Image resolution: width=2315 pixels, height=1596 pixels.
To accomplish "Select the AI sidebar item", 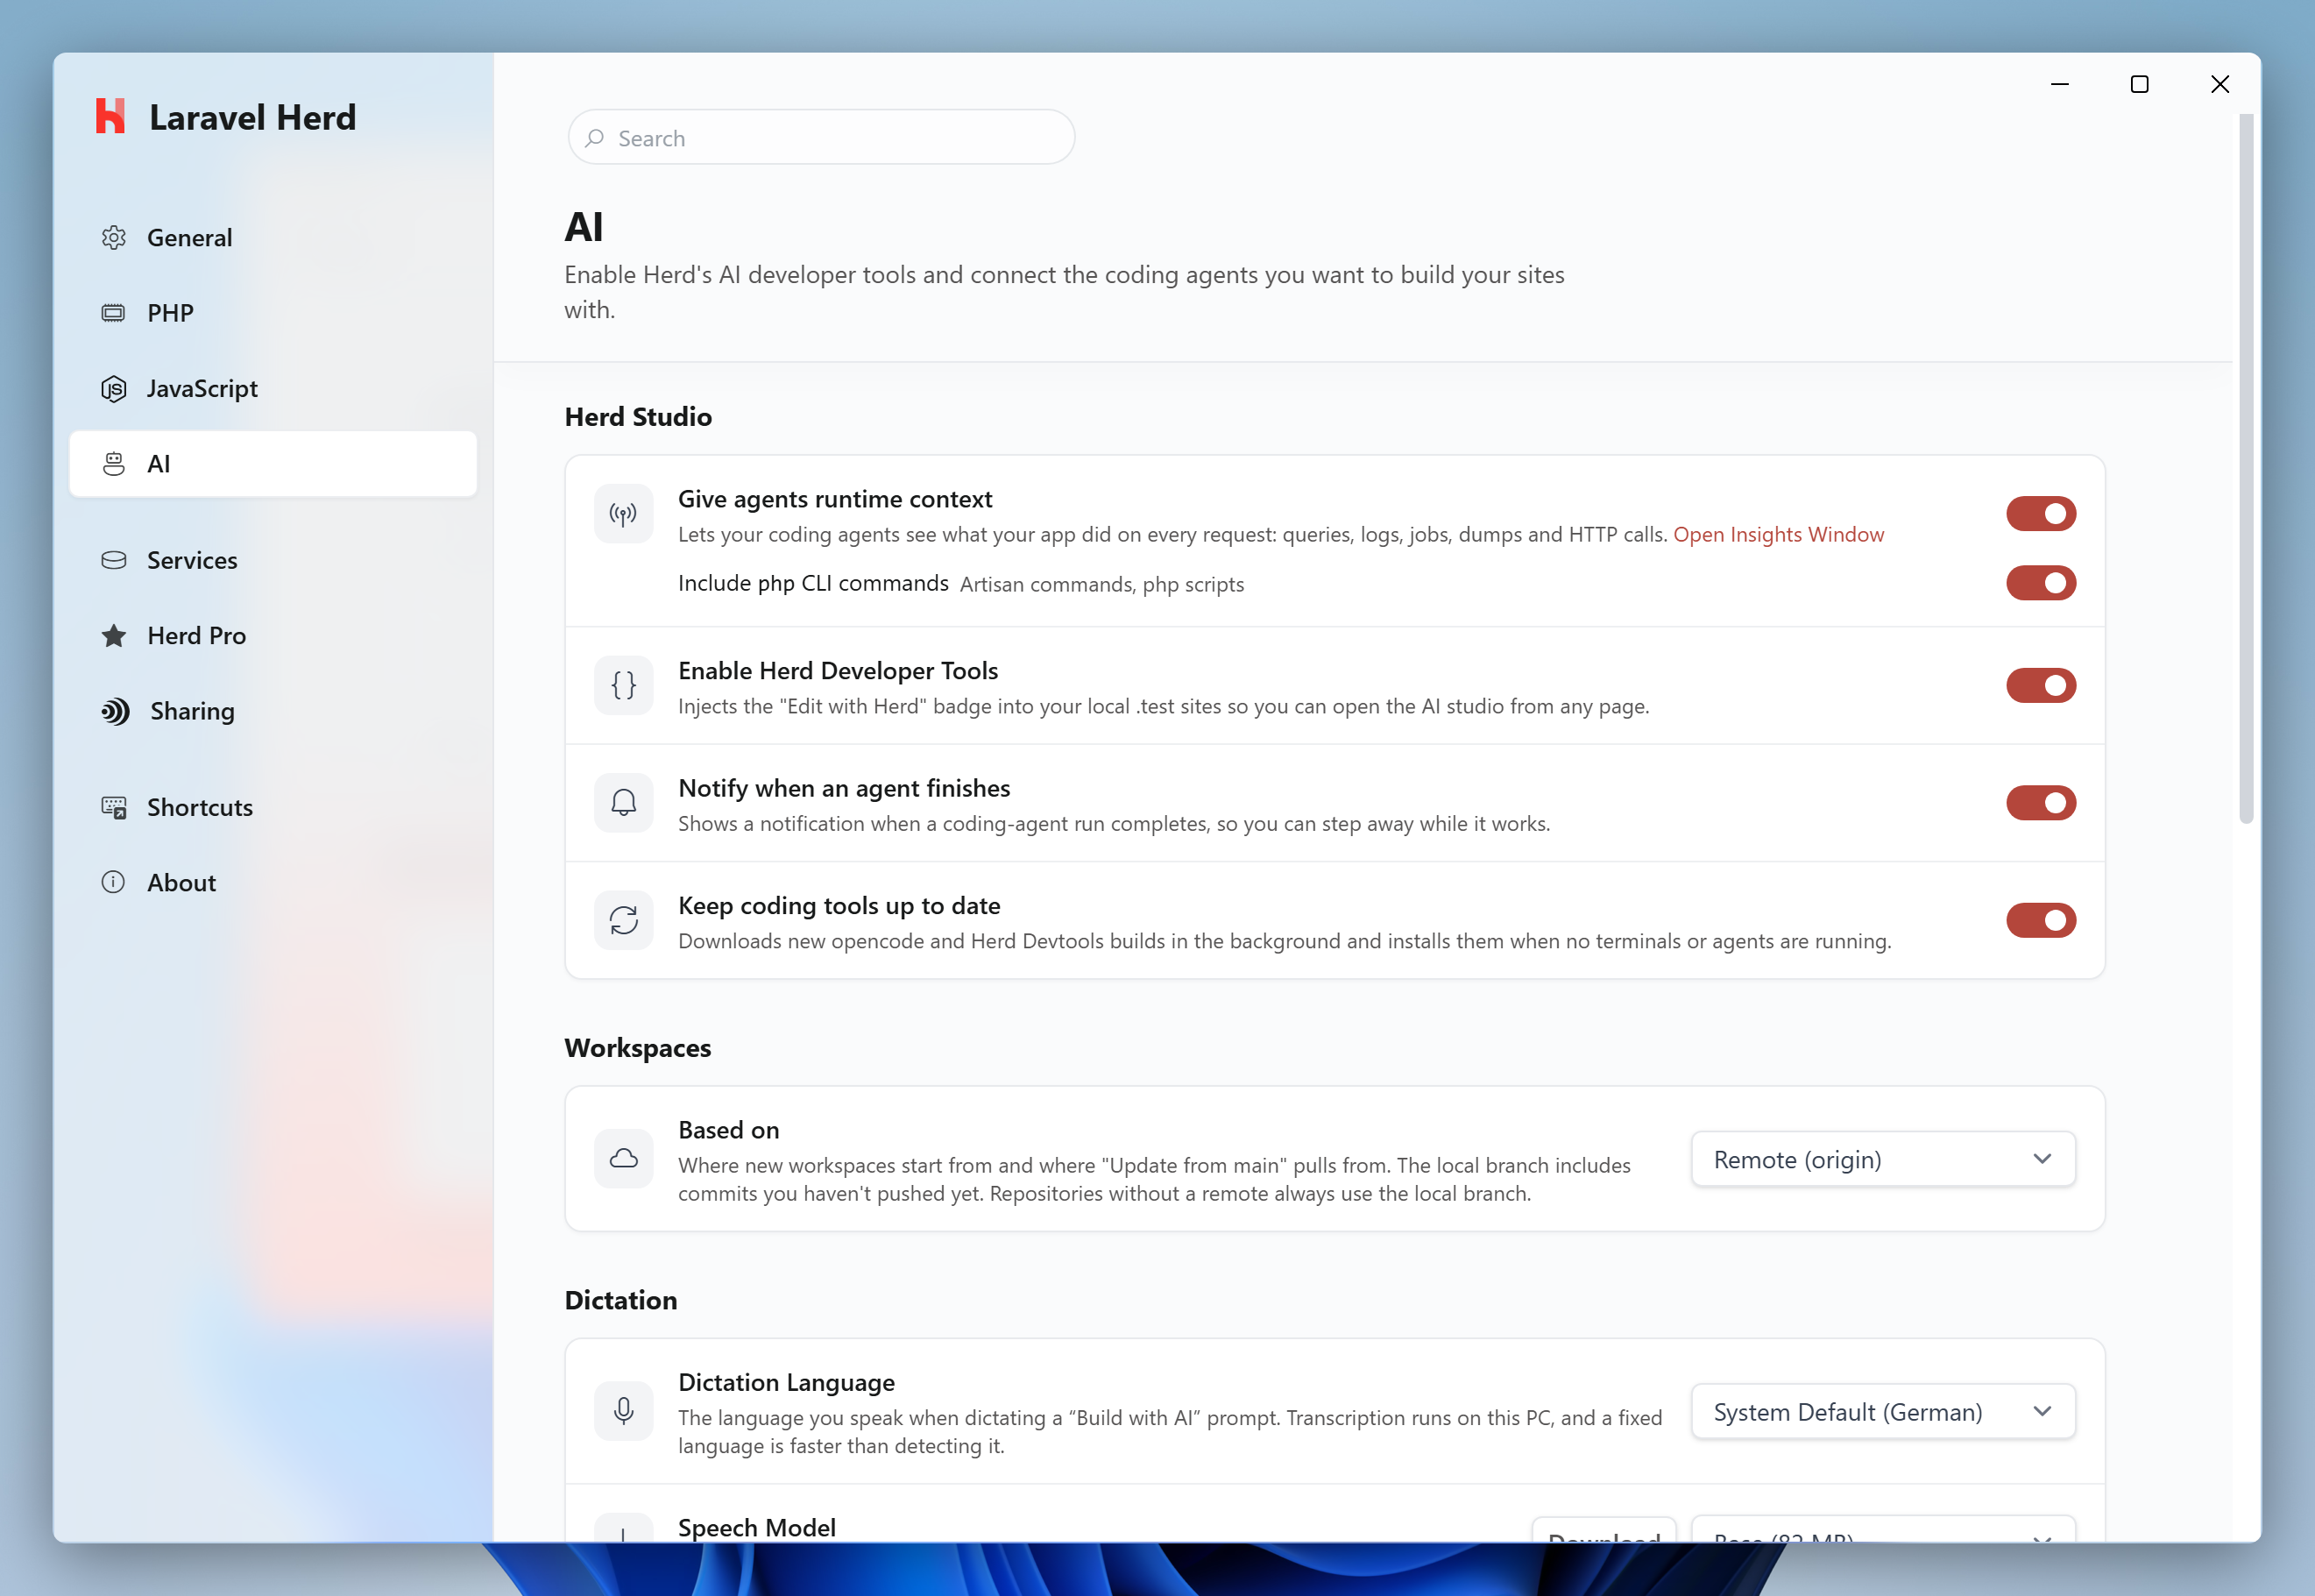I will (273, 464).
